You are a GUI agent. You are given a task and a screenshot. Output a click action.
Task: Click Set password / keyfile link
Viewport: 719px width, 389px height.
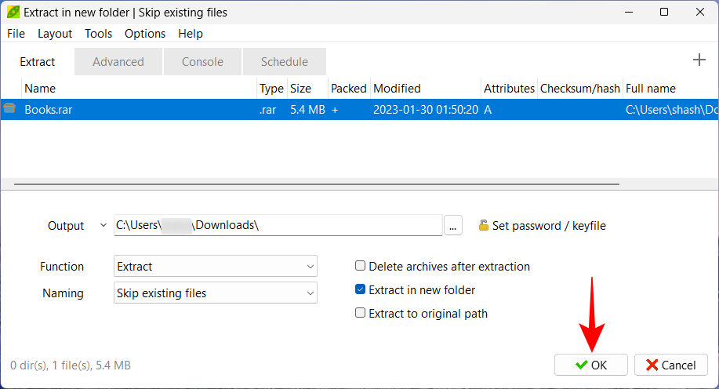pos(549,226)
